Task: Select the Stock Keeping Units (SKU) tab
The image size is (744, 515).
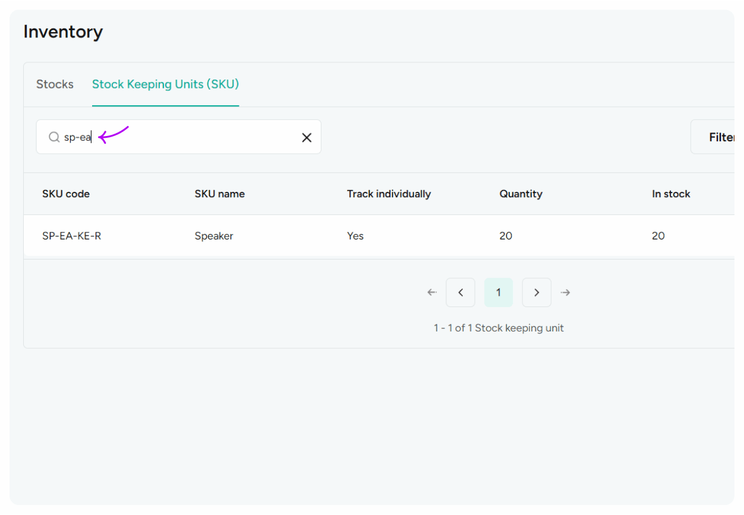Action: pos(165,84)
